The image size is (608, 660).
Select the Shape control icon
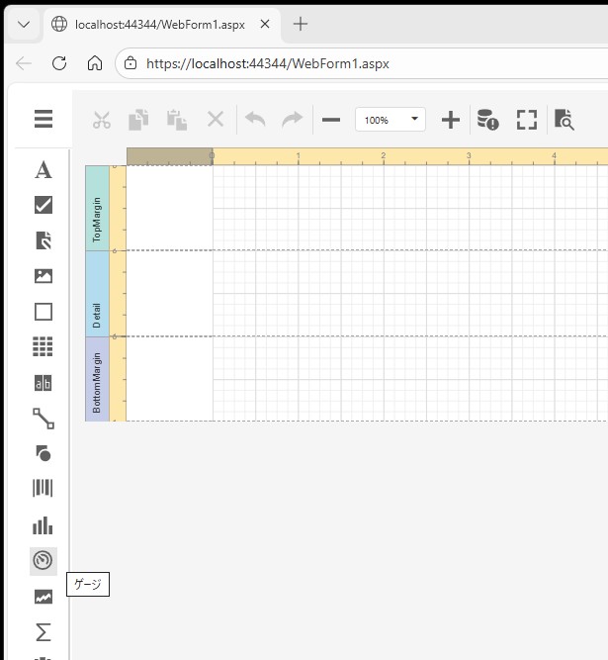tap(43, 453)
